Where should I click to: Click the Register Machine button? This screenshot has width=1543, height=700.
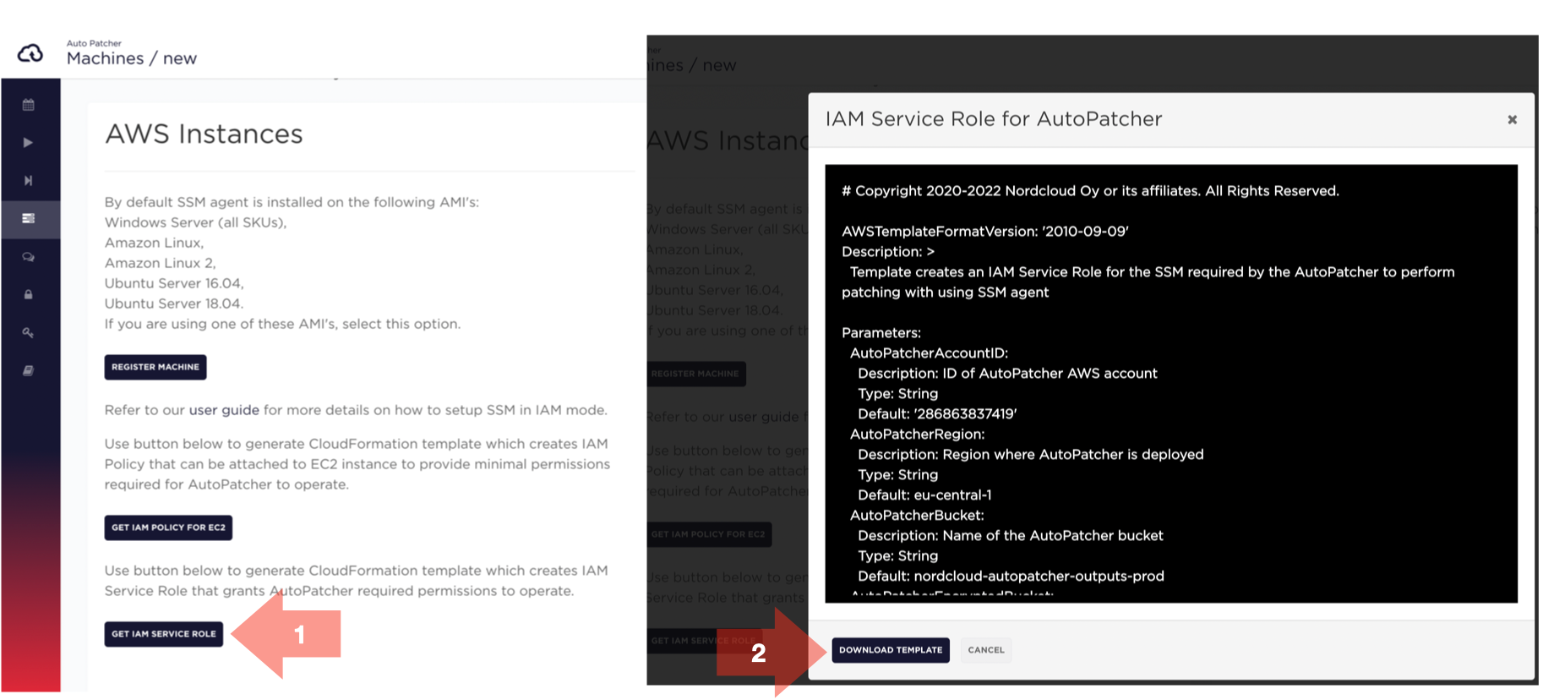[155, 367]
